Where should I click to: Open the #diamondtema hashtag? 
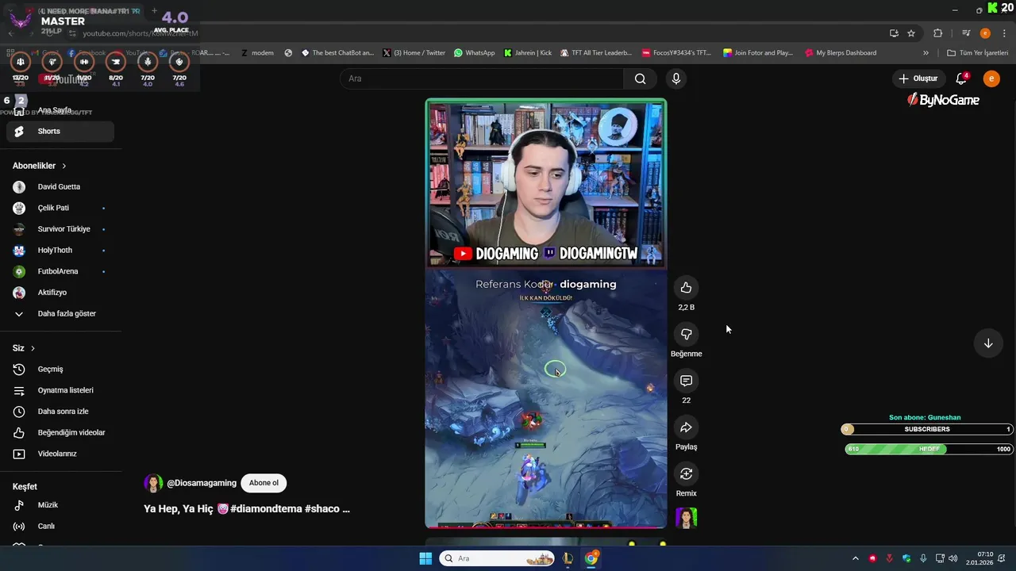click(265, 509)
